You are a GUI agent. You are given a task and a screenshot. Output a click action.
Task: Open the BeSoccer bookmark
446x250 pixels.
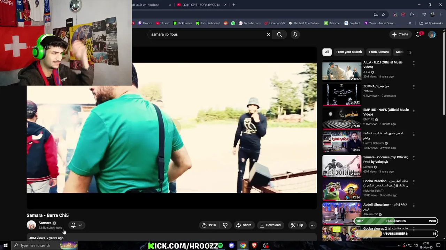point(332,23)
